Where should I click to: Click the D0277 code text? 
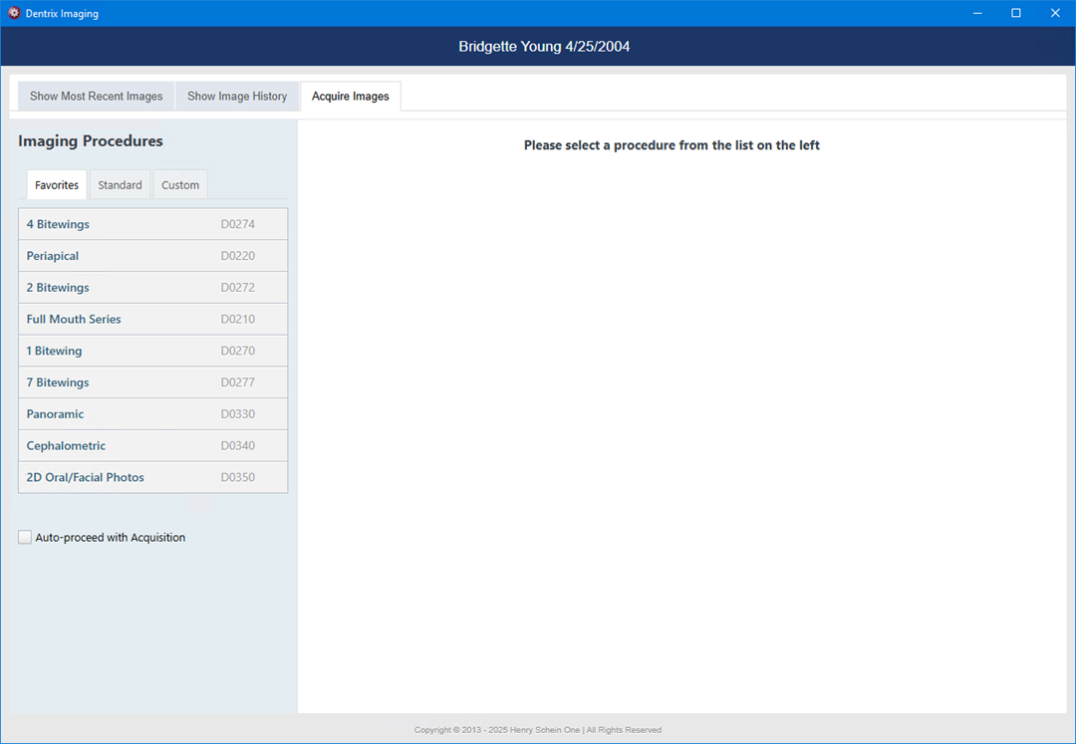[237, 381]
